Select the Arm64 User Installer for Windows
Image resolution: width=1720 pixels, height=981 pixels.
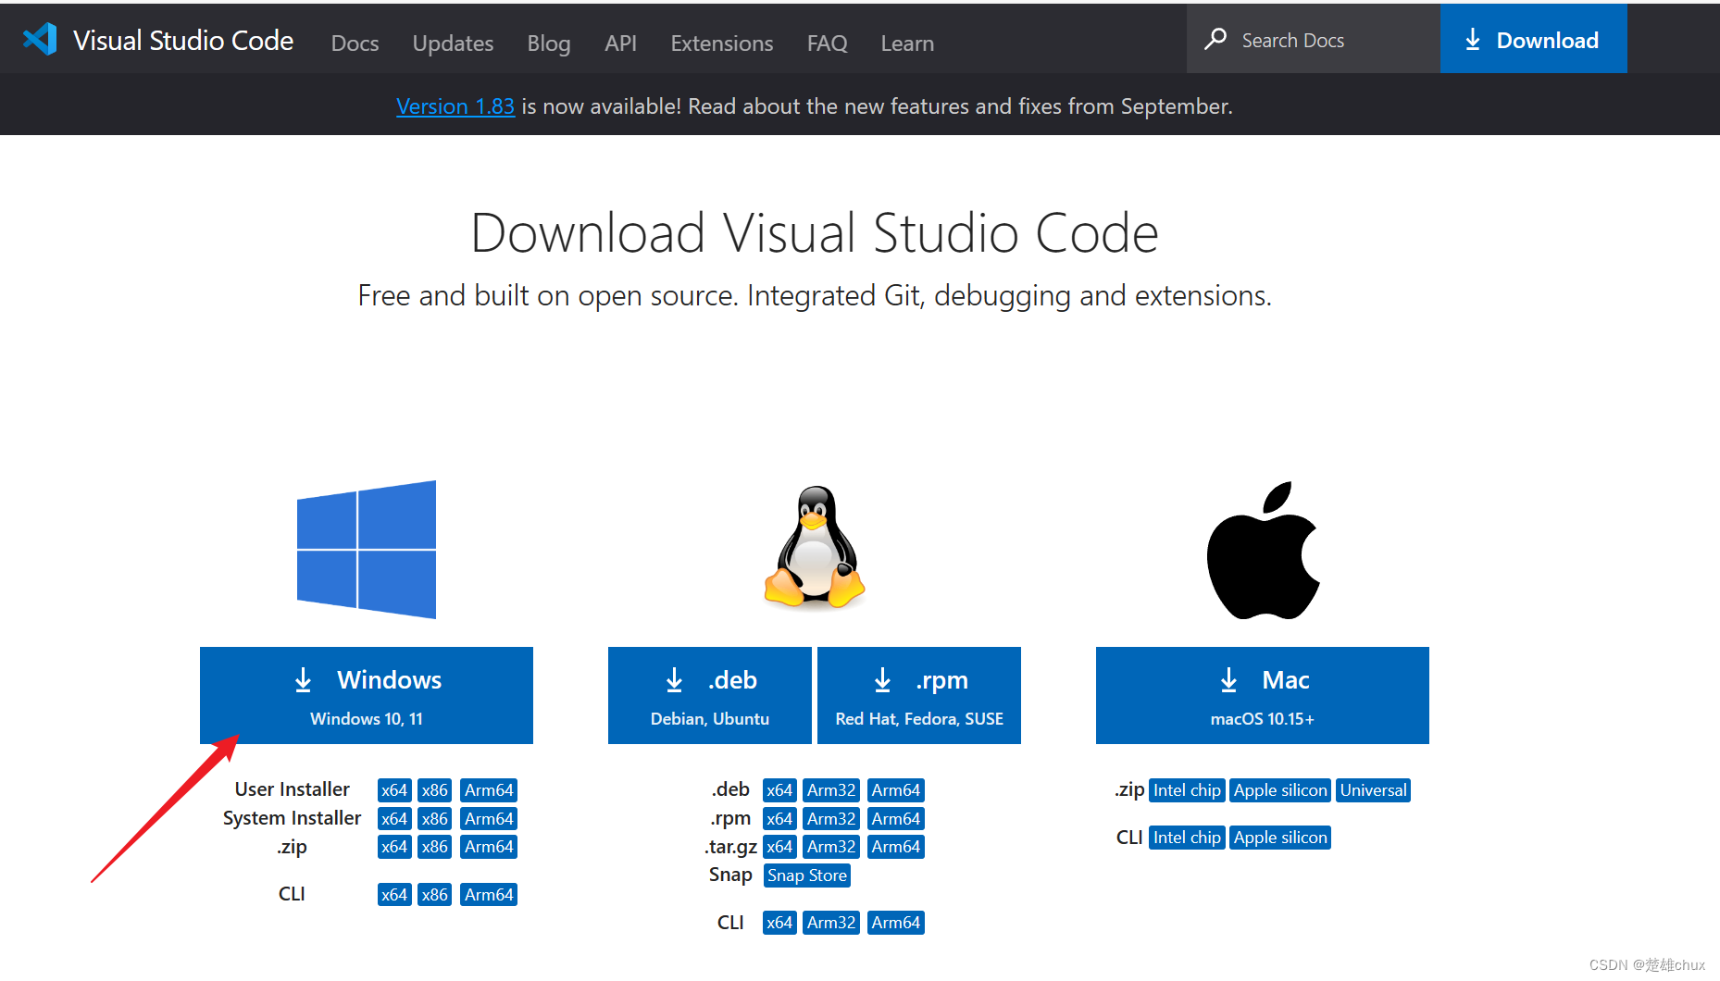click(488, 789)
